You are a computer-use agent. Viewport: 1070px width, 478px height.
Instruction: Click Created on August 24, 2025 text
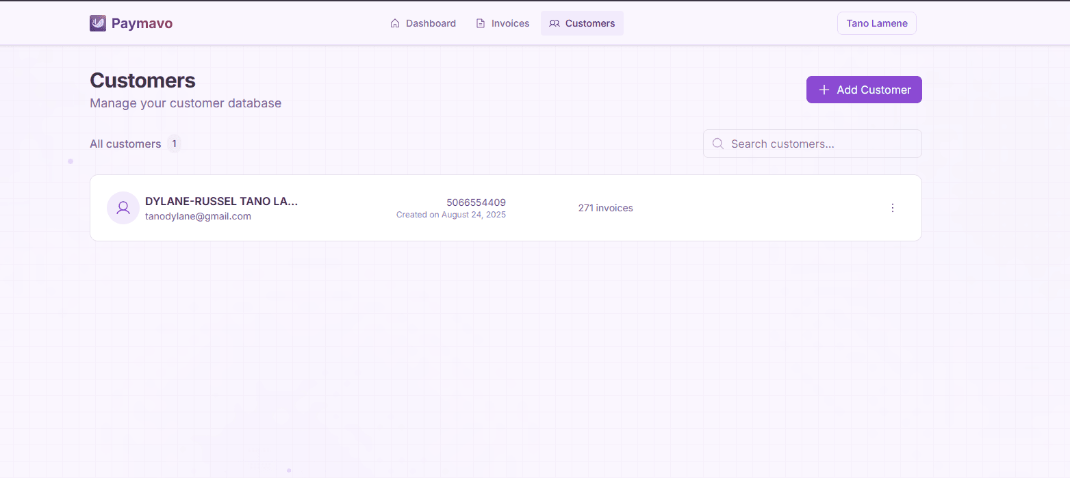click(451, 215)
